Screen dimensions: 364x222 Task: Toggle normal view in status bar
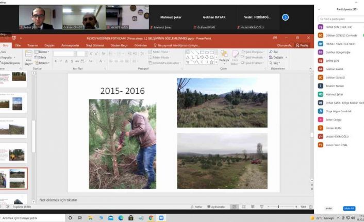point(235,207)
